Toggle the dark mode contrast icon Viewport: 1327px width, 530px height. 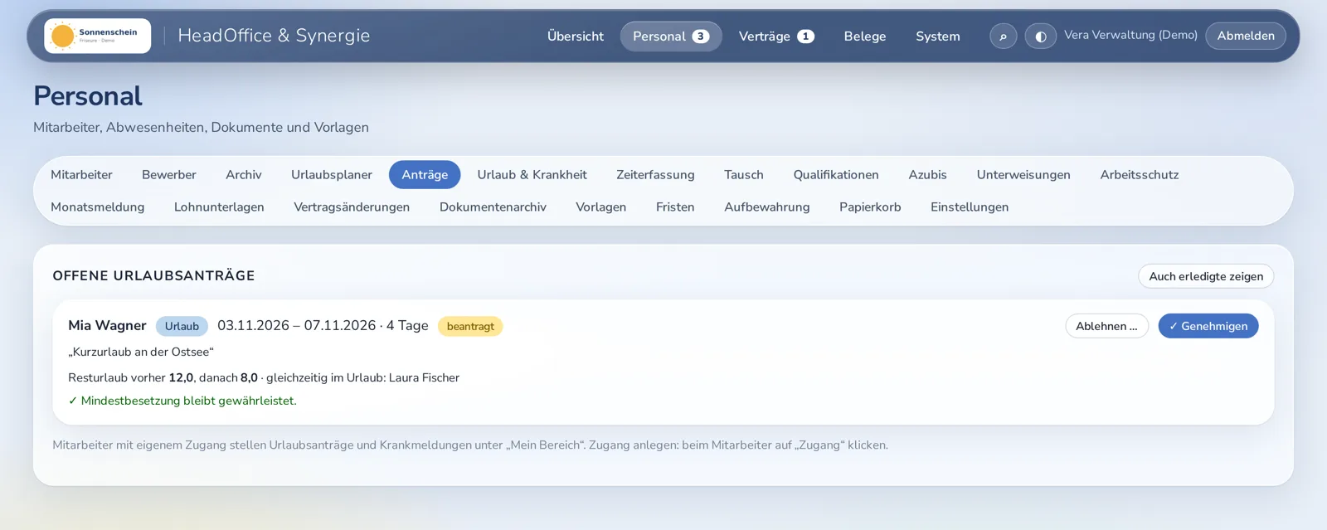(x=1040, y=36)
